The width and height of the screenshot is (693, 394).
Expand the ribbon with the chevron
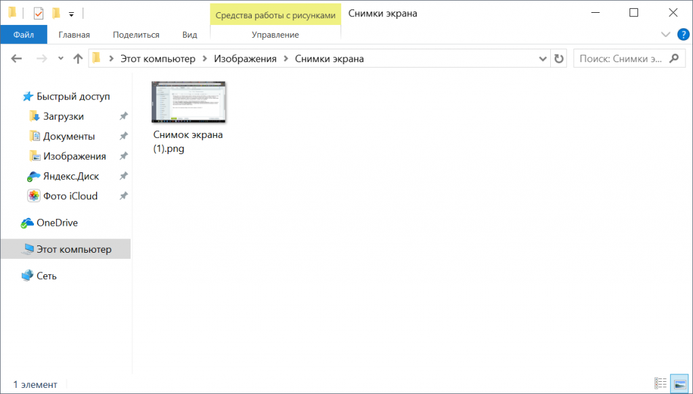[665, 34]
